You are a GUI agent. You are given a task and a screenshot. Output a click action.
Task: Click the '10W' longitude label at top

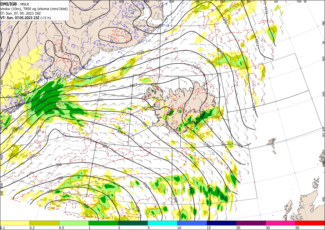[223, 2]
